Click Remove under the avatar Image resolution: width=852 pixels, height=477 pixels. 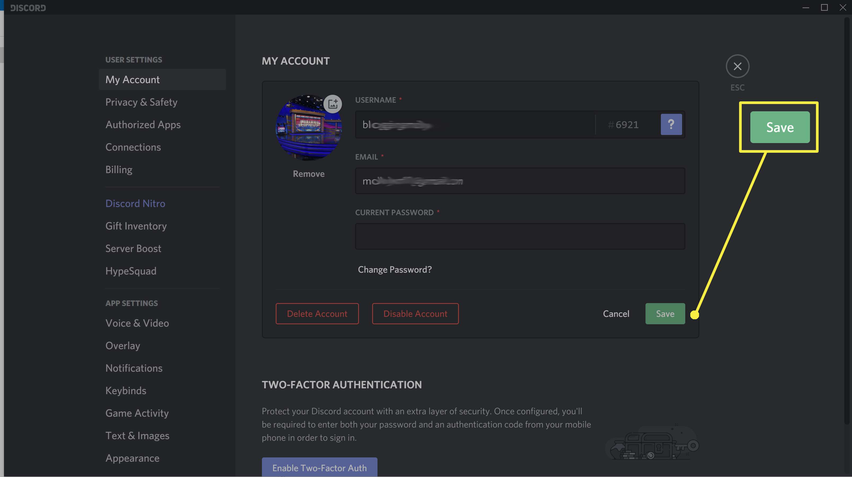(x=309, y=174)
